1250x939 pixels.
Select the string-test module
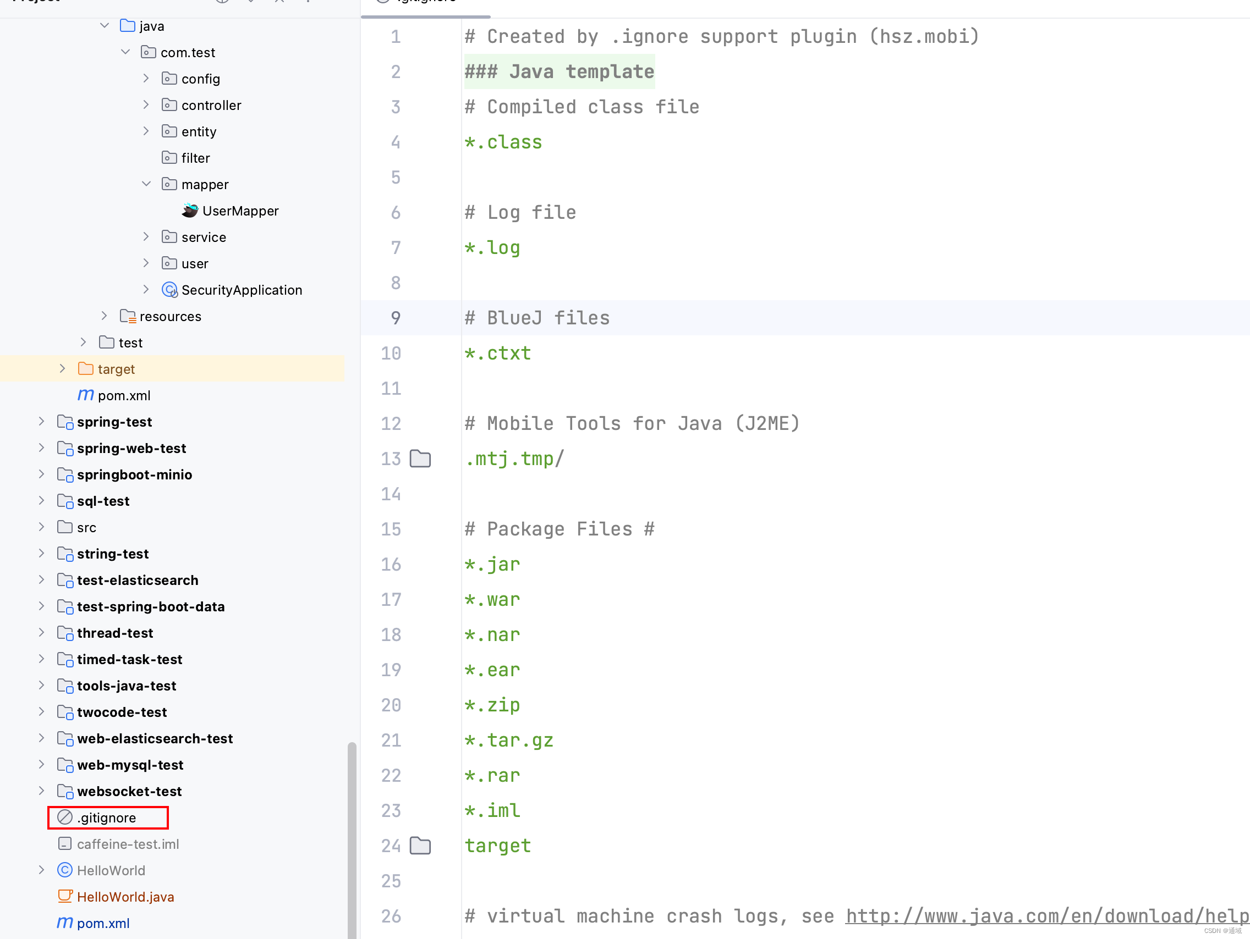pos(113,554)
